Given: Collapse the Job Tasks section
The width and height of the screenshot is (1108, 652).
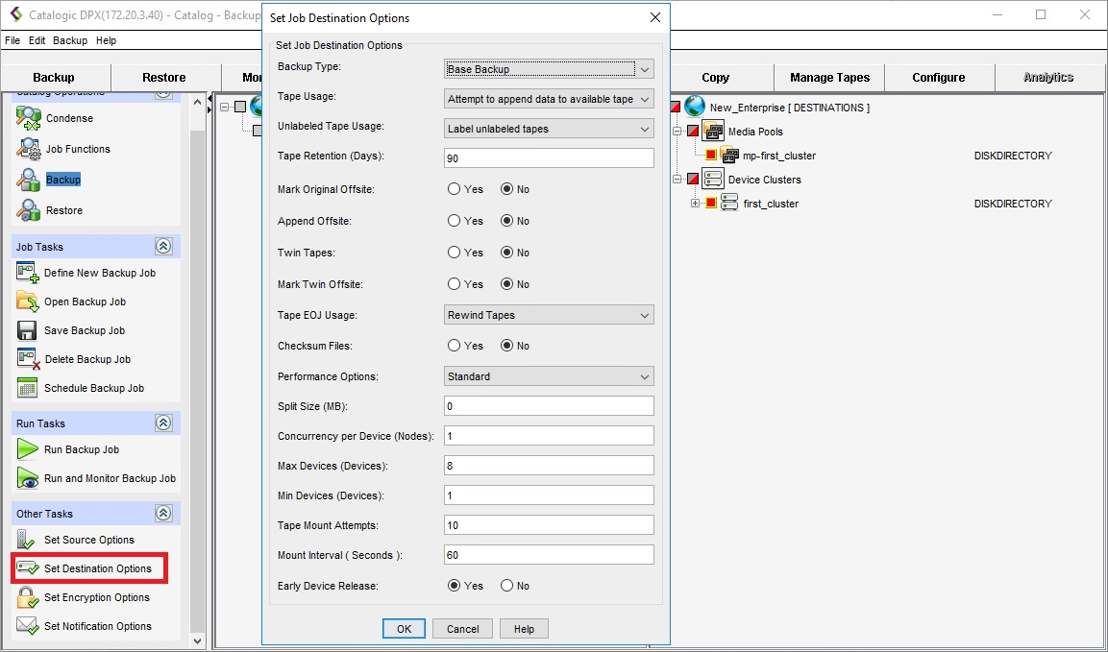Looking at the screenshot, I should [163, 247].
